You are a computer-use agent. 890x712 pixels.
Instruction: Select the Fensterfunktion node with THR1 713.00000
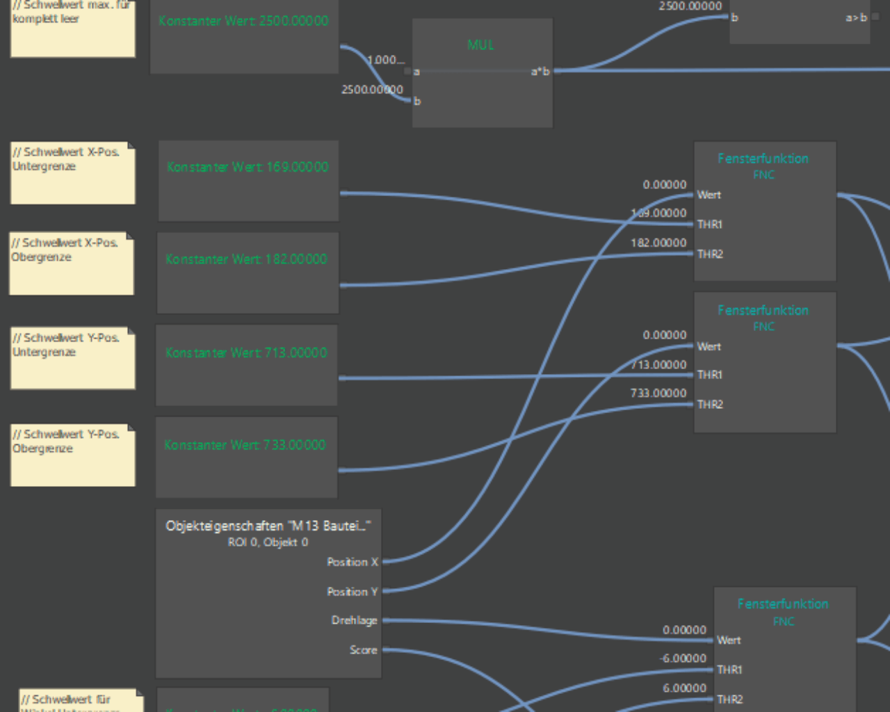coord(765,362)
